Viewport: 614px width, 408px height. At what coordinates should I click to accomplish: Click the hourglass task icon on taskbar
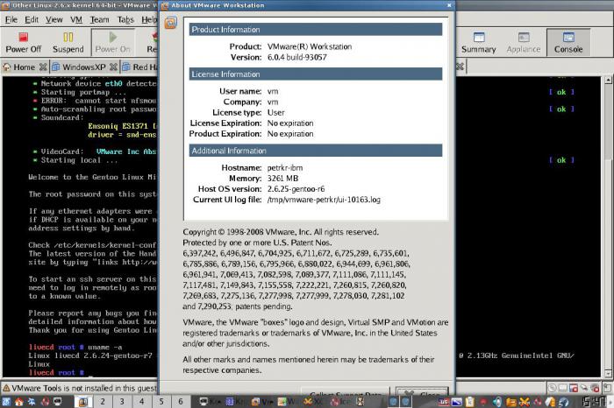point(361,401)
